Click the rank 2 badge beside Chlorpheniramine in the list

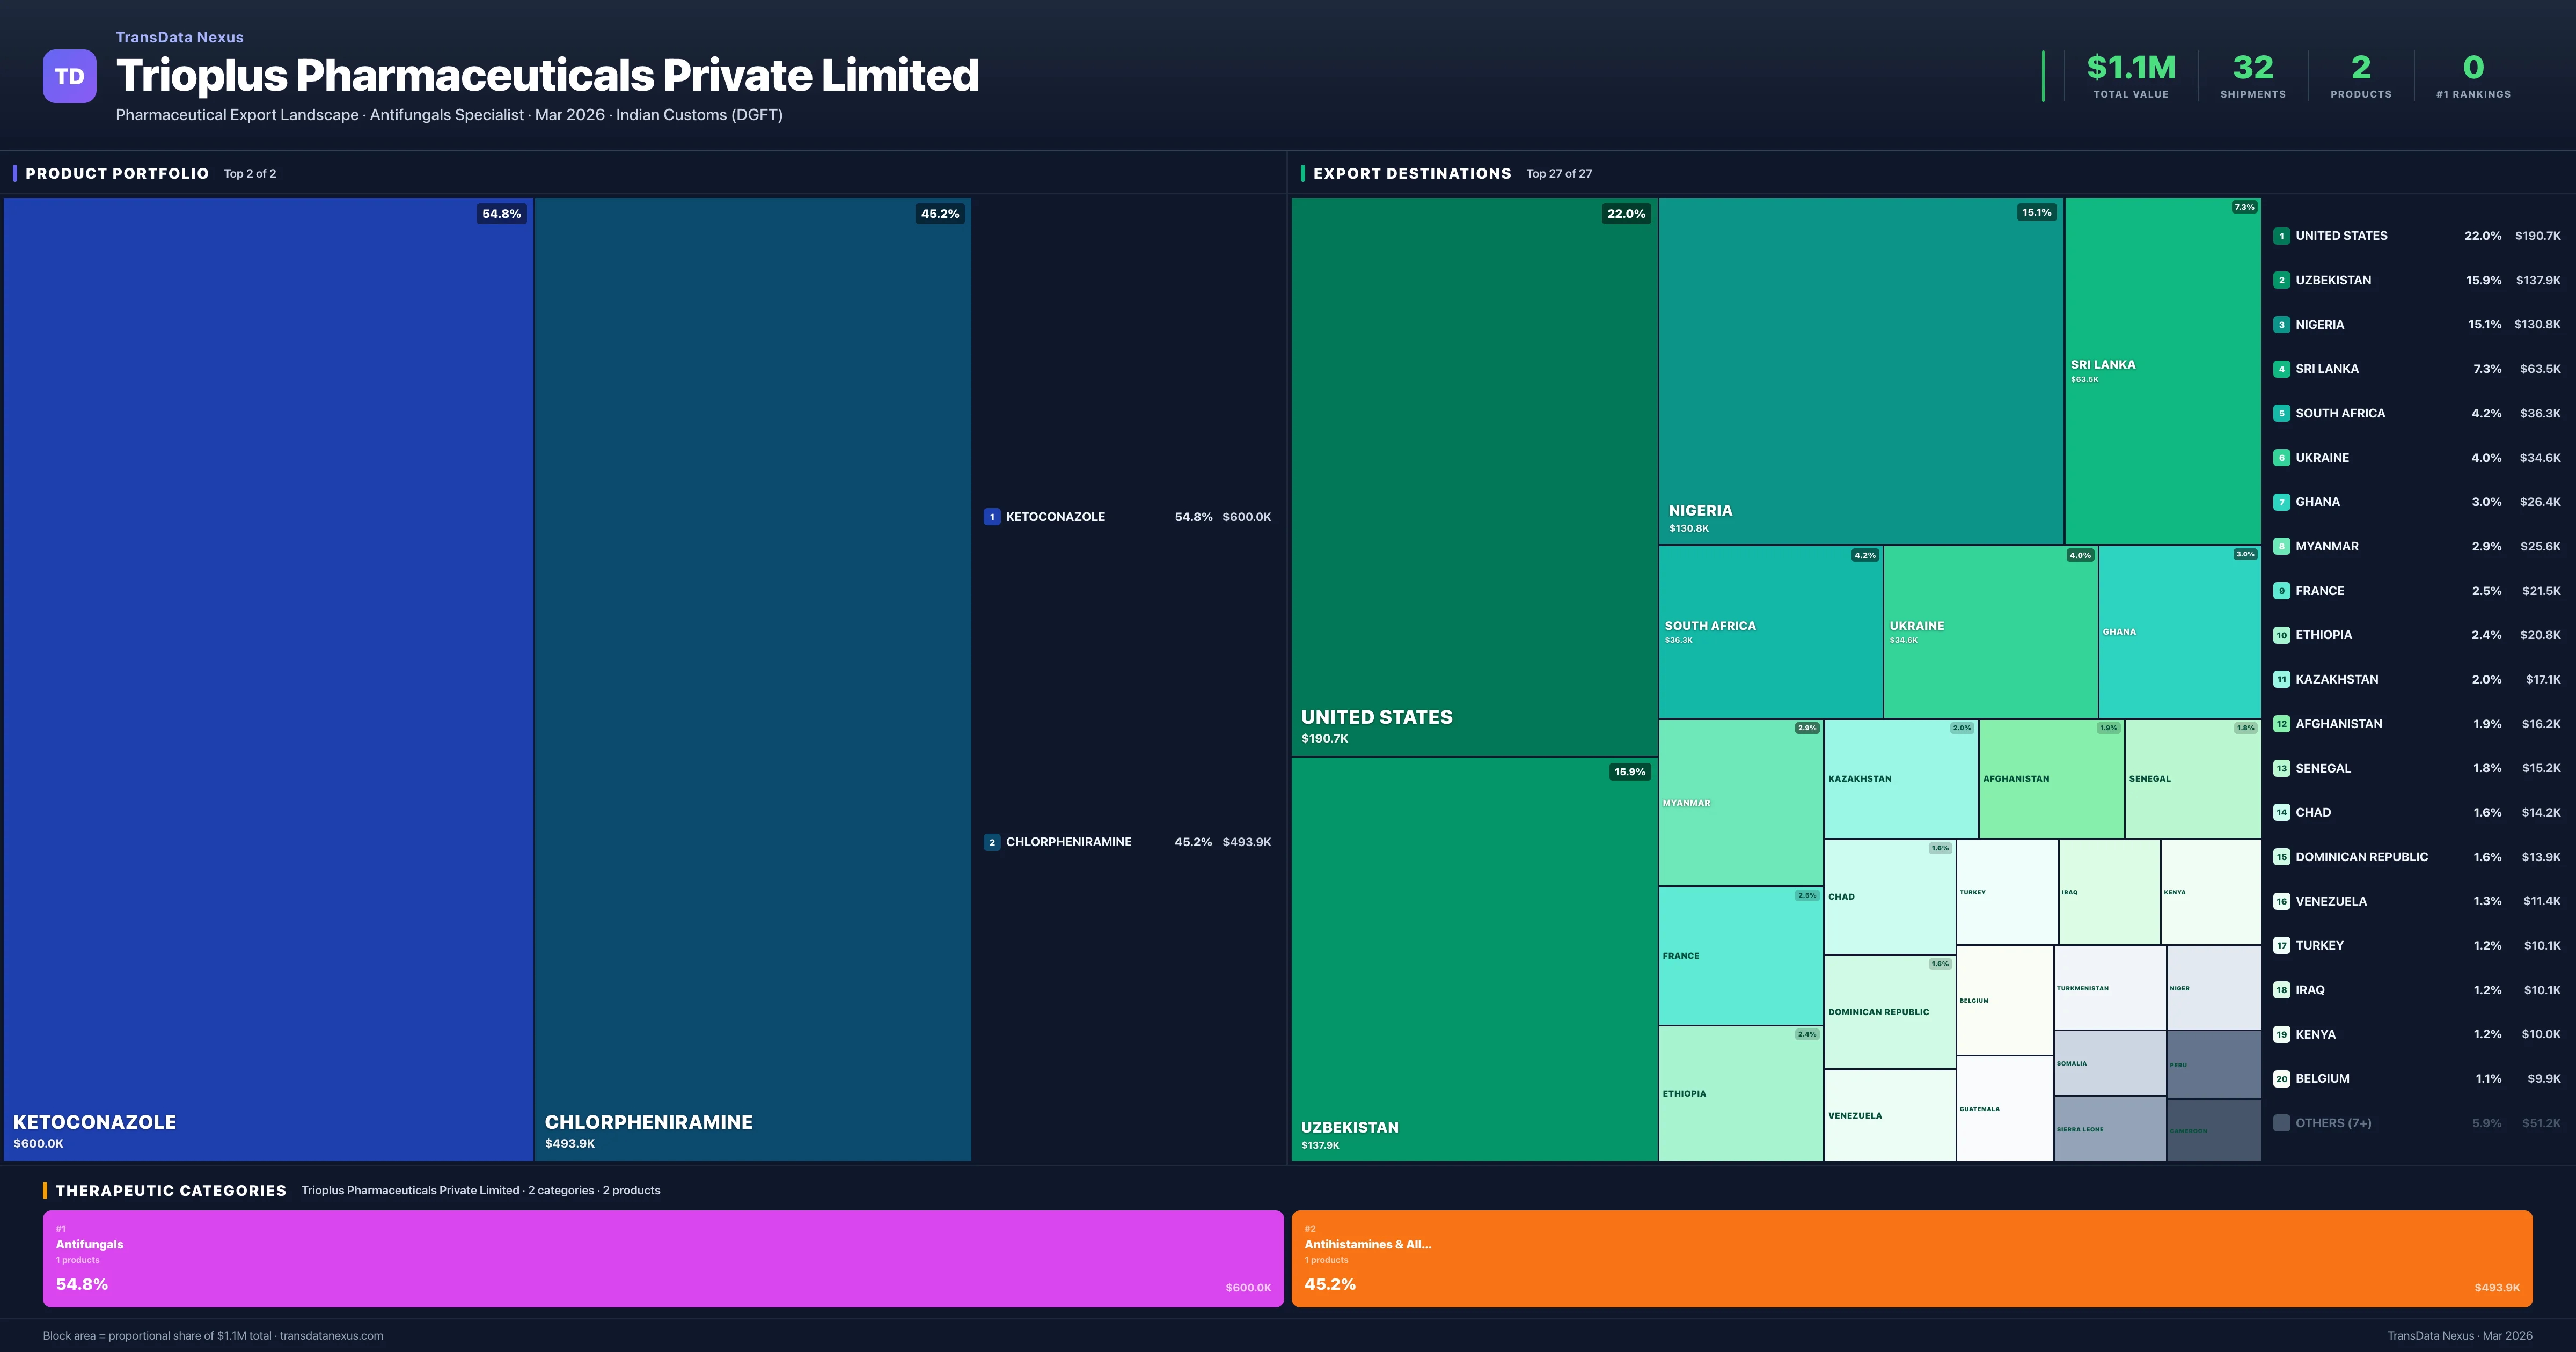991,842
